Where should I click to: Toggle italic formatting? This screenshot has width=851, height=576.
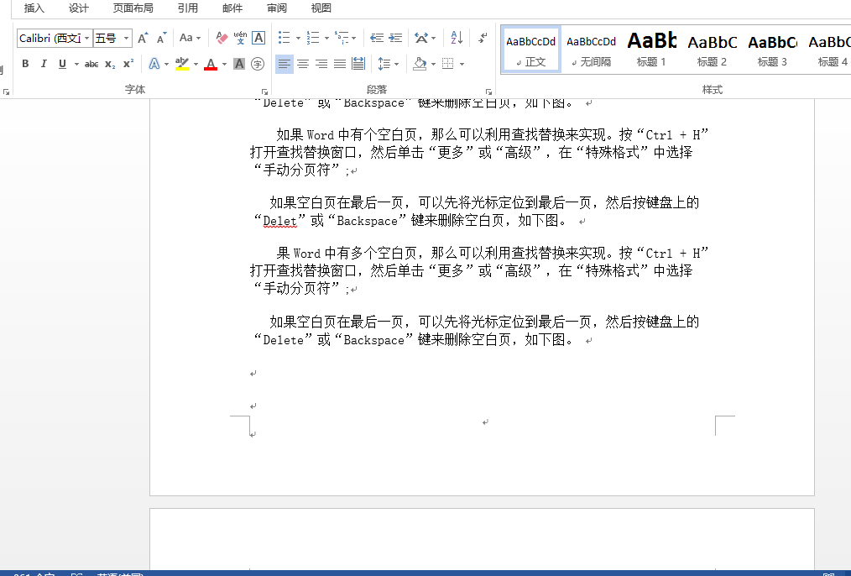tap(44, 64)
